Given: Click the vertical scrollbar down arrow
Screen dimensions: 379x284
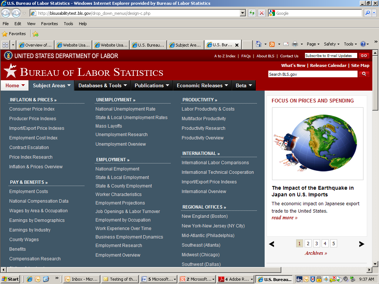Looking at the screenshot, I should [375, 264].
